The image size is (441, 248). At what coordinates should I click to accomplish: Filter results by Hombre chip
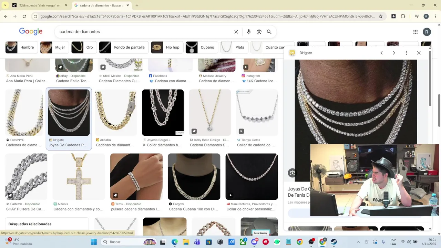pyautogui.click(x=22, y=47)
